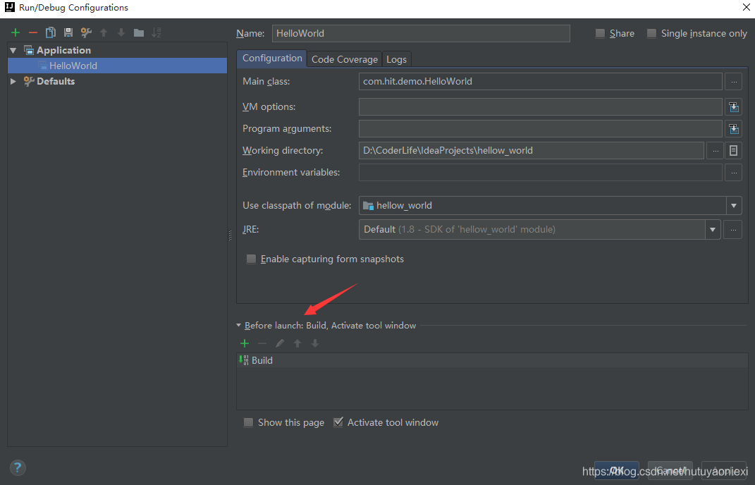
Task: Collapse the Application tree node
Action: click(x=13, y=50)
